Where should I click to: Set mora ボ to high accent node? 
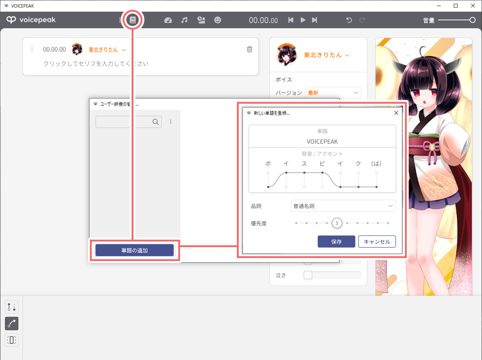pyautogui.click(x=268, y=173)
